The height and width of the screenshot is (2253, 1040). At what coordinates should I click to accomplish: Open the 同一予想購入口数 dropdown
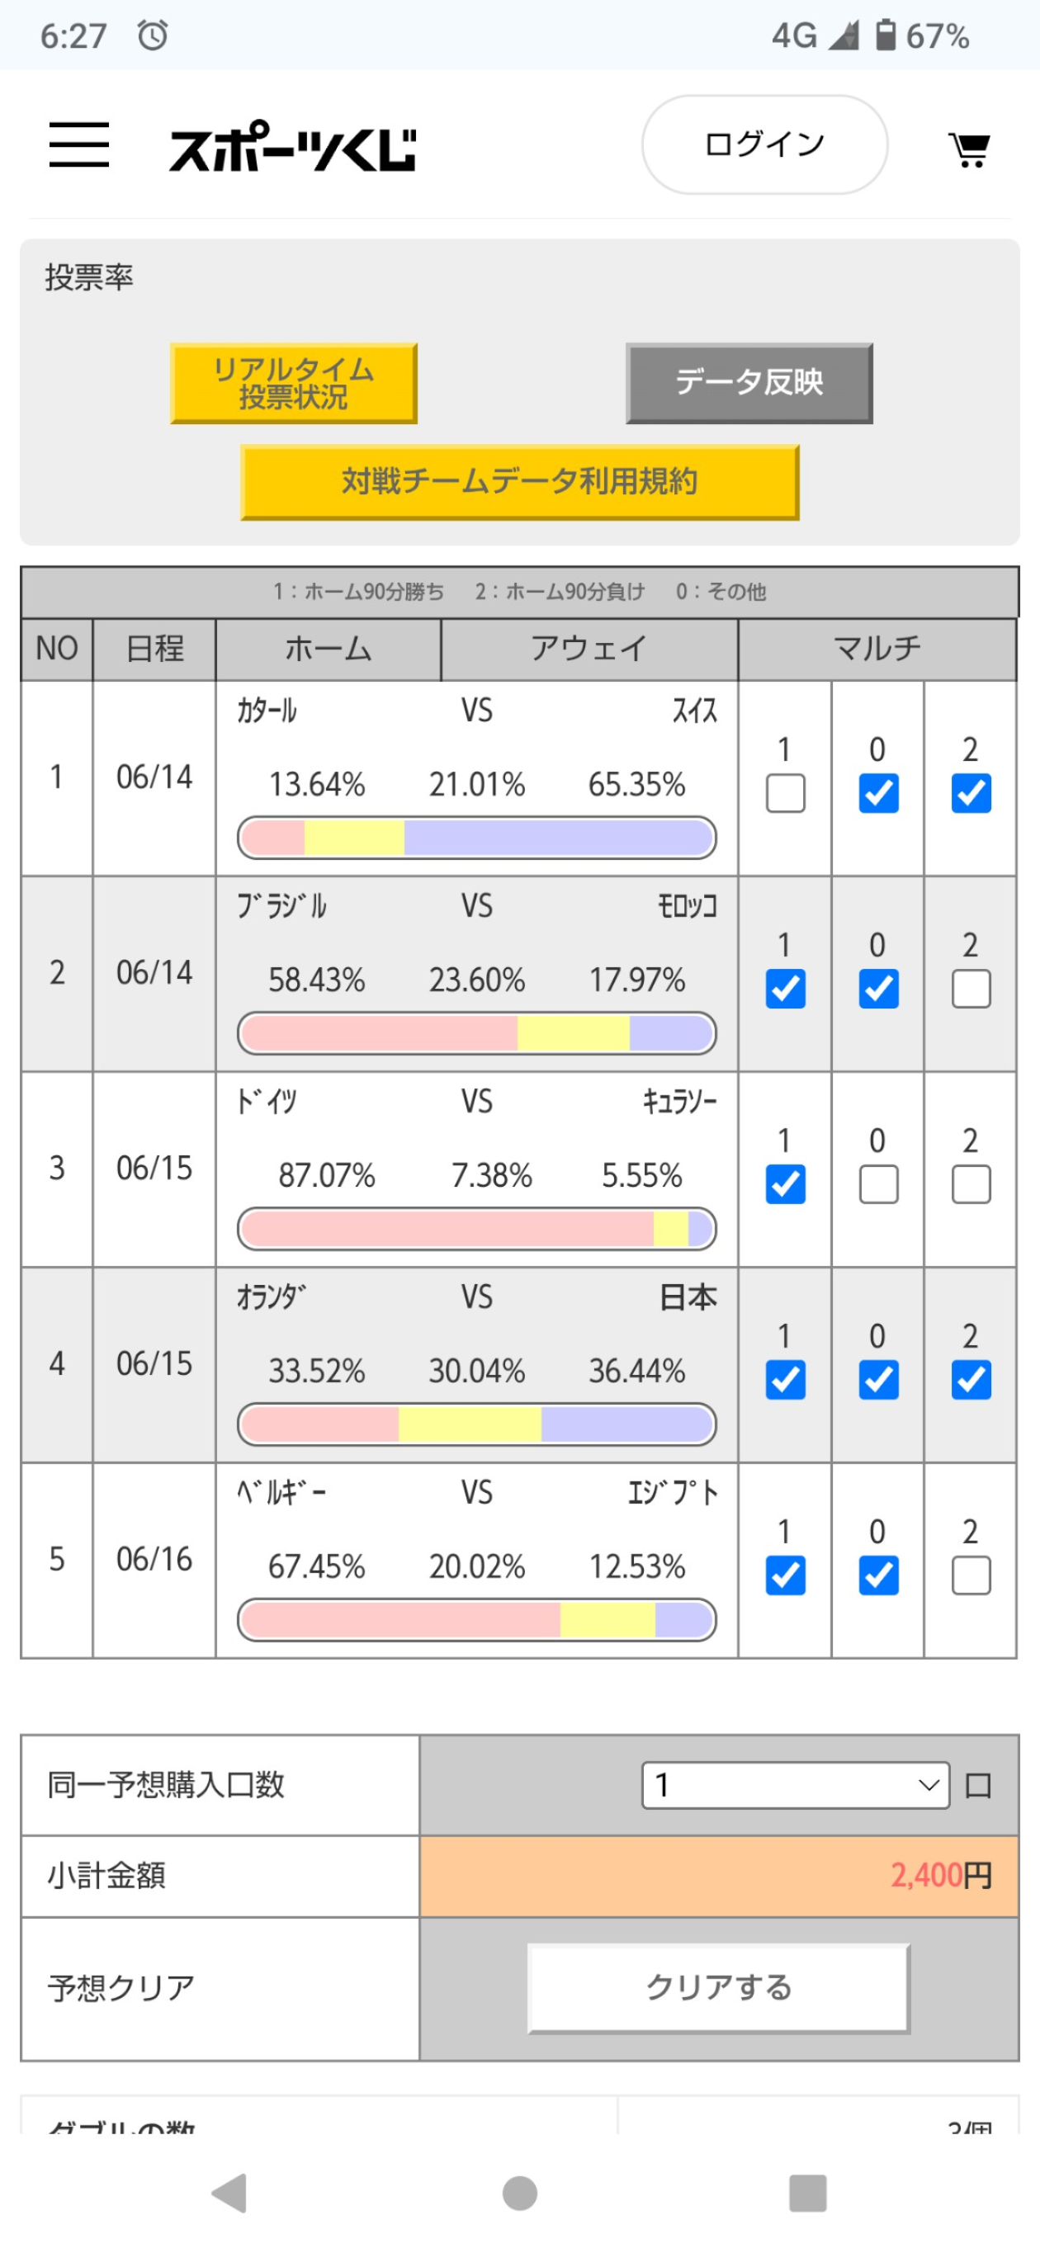pos(796,1785)
